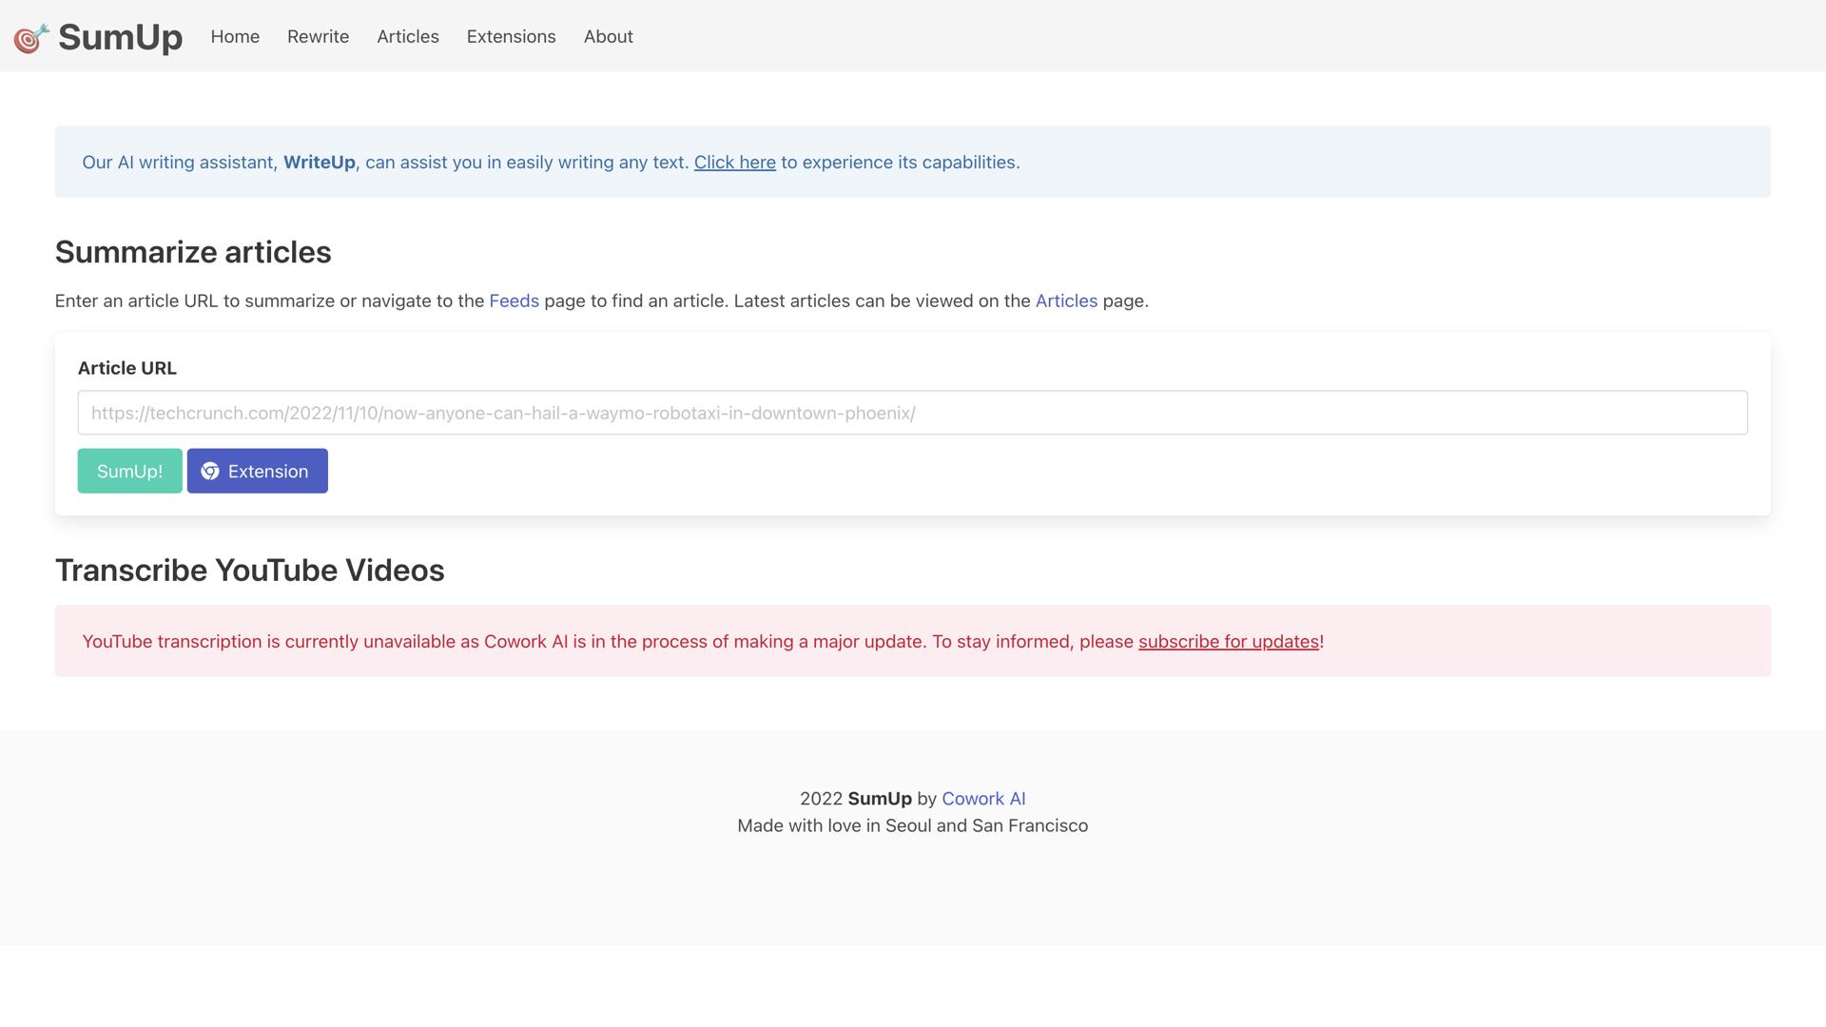The width and height of the screenshot is (1826, 1027).
Task: Open the Articles navigation tab
Action: [407, 36]
